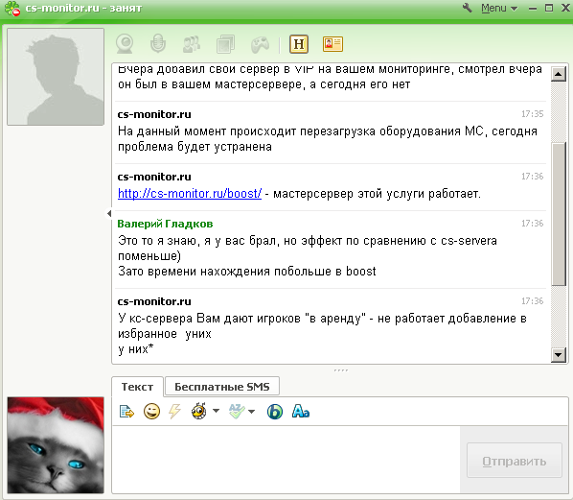
Task: Click the send-file icon in message toolbar
Action: click(x=126, y=412)
